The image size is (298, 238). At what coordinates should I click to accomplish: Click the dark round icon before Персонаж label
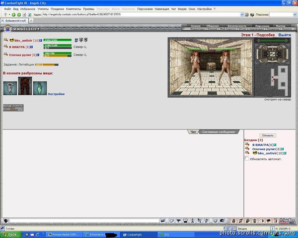coord(252,14)
